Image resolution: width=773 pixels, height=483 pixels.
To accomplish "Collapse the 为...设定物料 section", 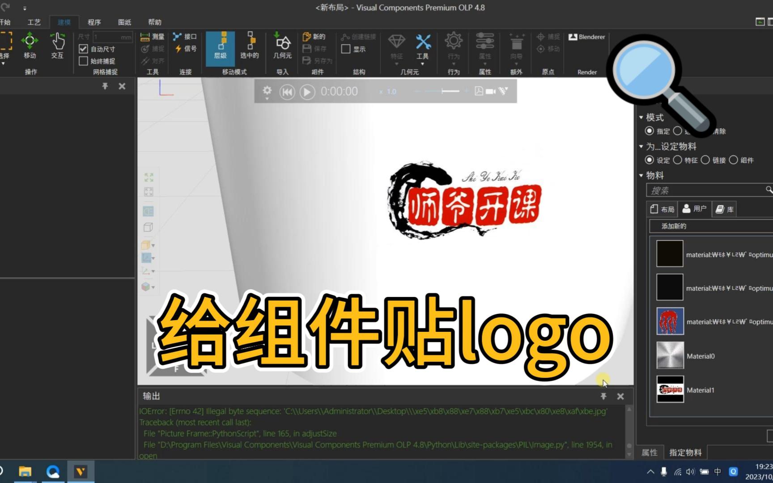I will pos(641,146).
